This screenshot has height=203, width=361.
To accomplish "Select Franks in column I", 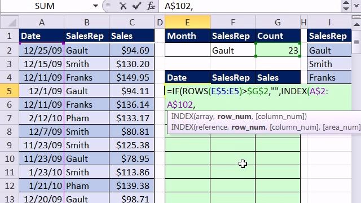I will coord(329,77).
